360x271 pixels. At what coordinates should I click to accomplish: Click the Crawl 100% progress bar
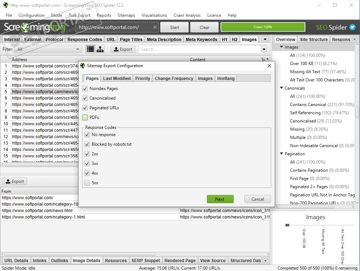coord(263,27)
